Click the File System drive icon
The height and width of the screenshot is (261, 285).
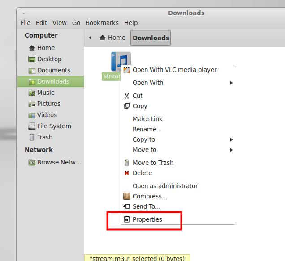pyautogui.click(x=32, y=126)
